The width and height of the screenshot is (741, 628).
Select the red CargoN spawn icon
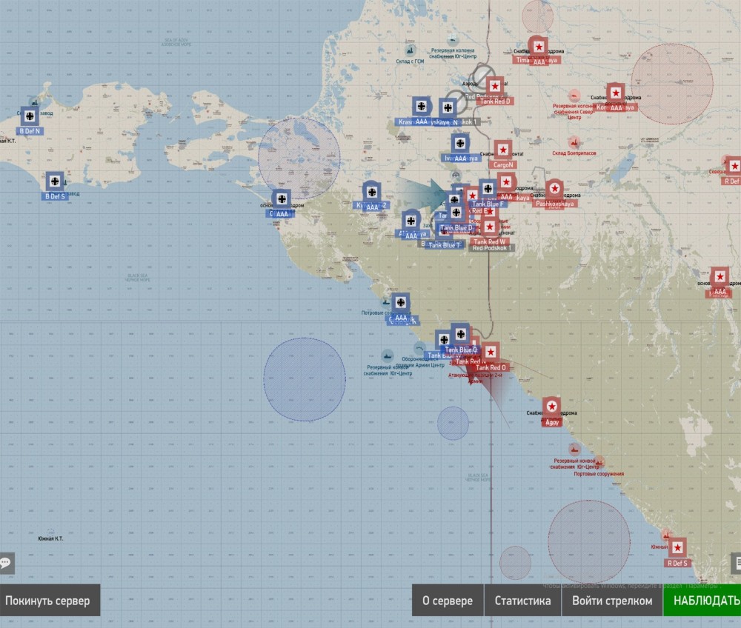pos(502,150)
